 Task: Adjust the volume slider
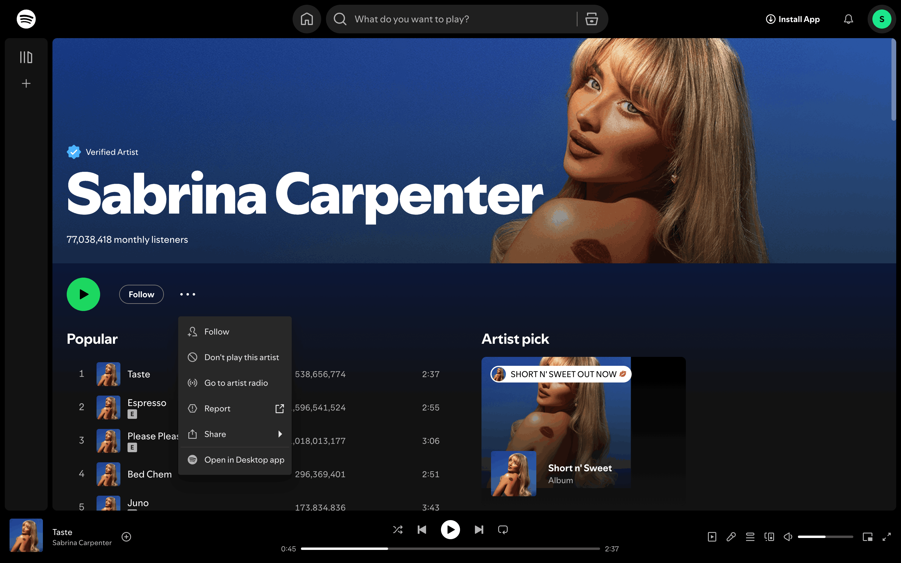[825, 536]
